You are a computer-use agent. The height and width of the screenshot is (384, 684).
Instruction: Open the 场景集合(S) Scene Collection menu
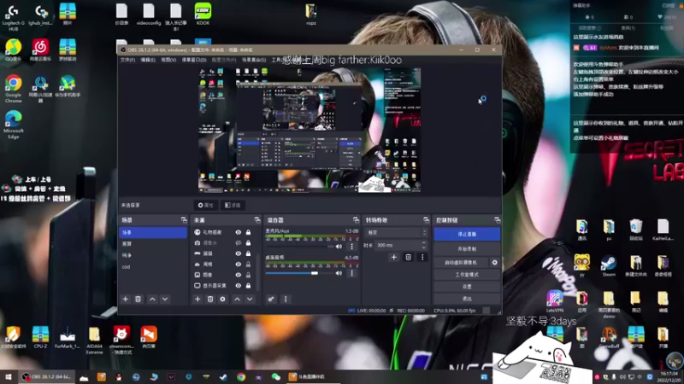pos(254,60)
